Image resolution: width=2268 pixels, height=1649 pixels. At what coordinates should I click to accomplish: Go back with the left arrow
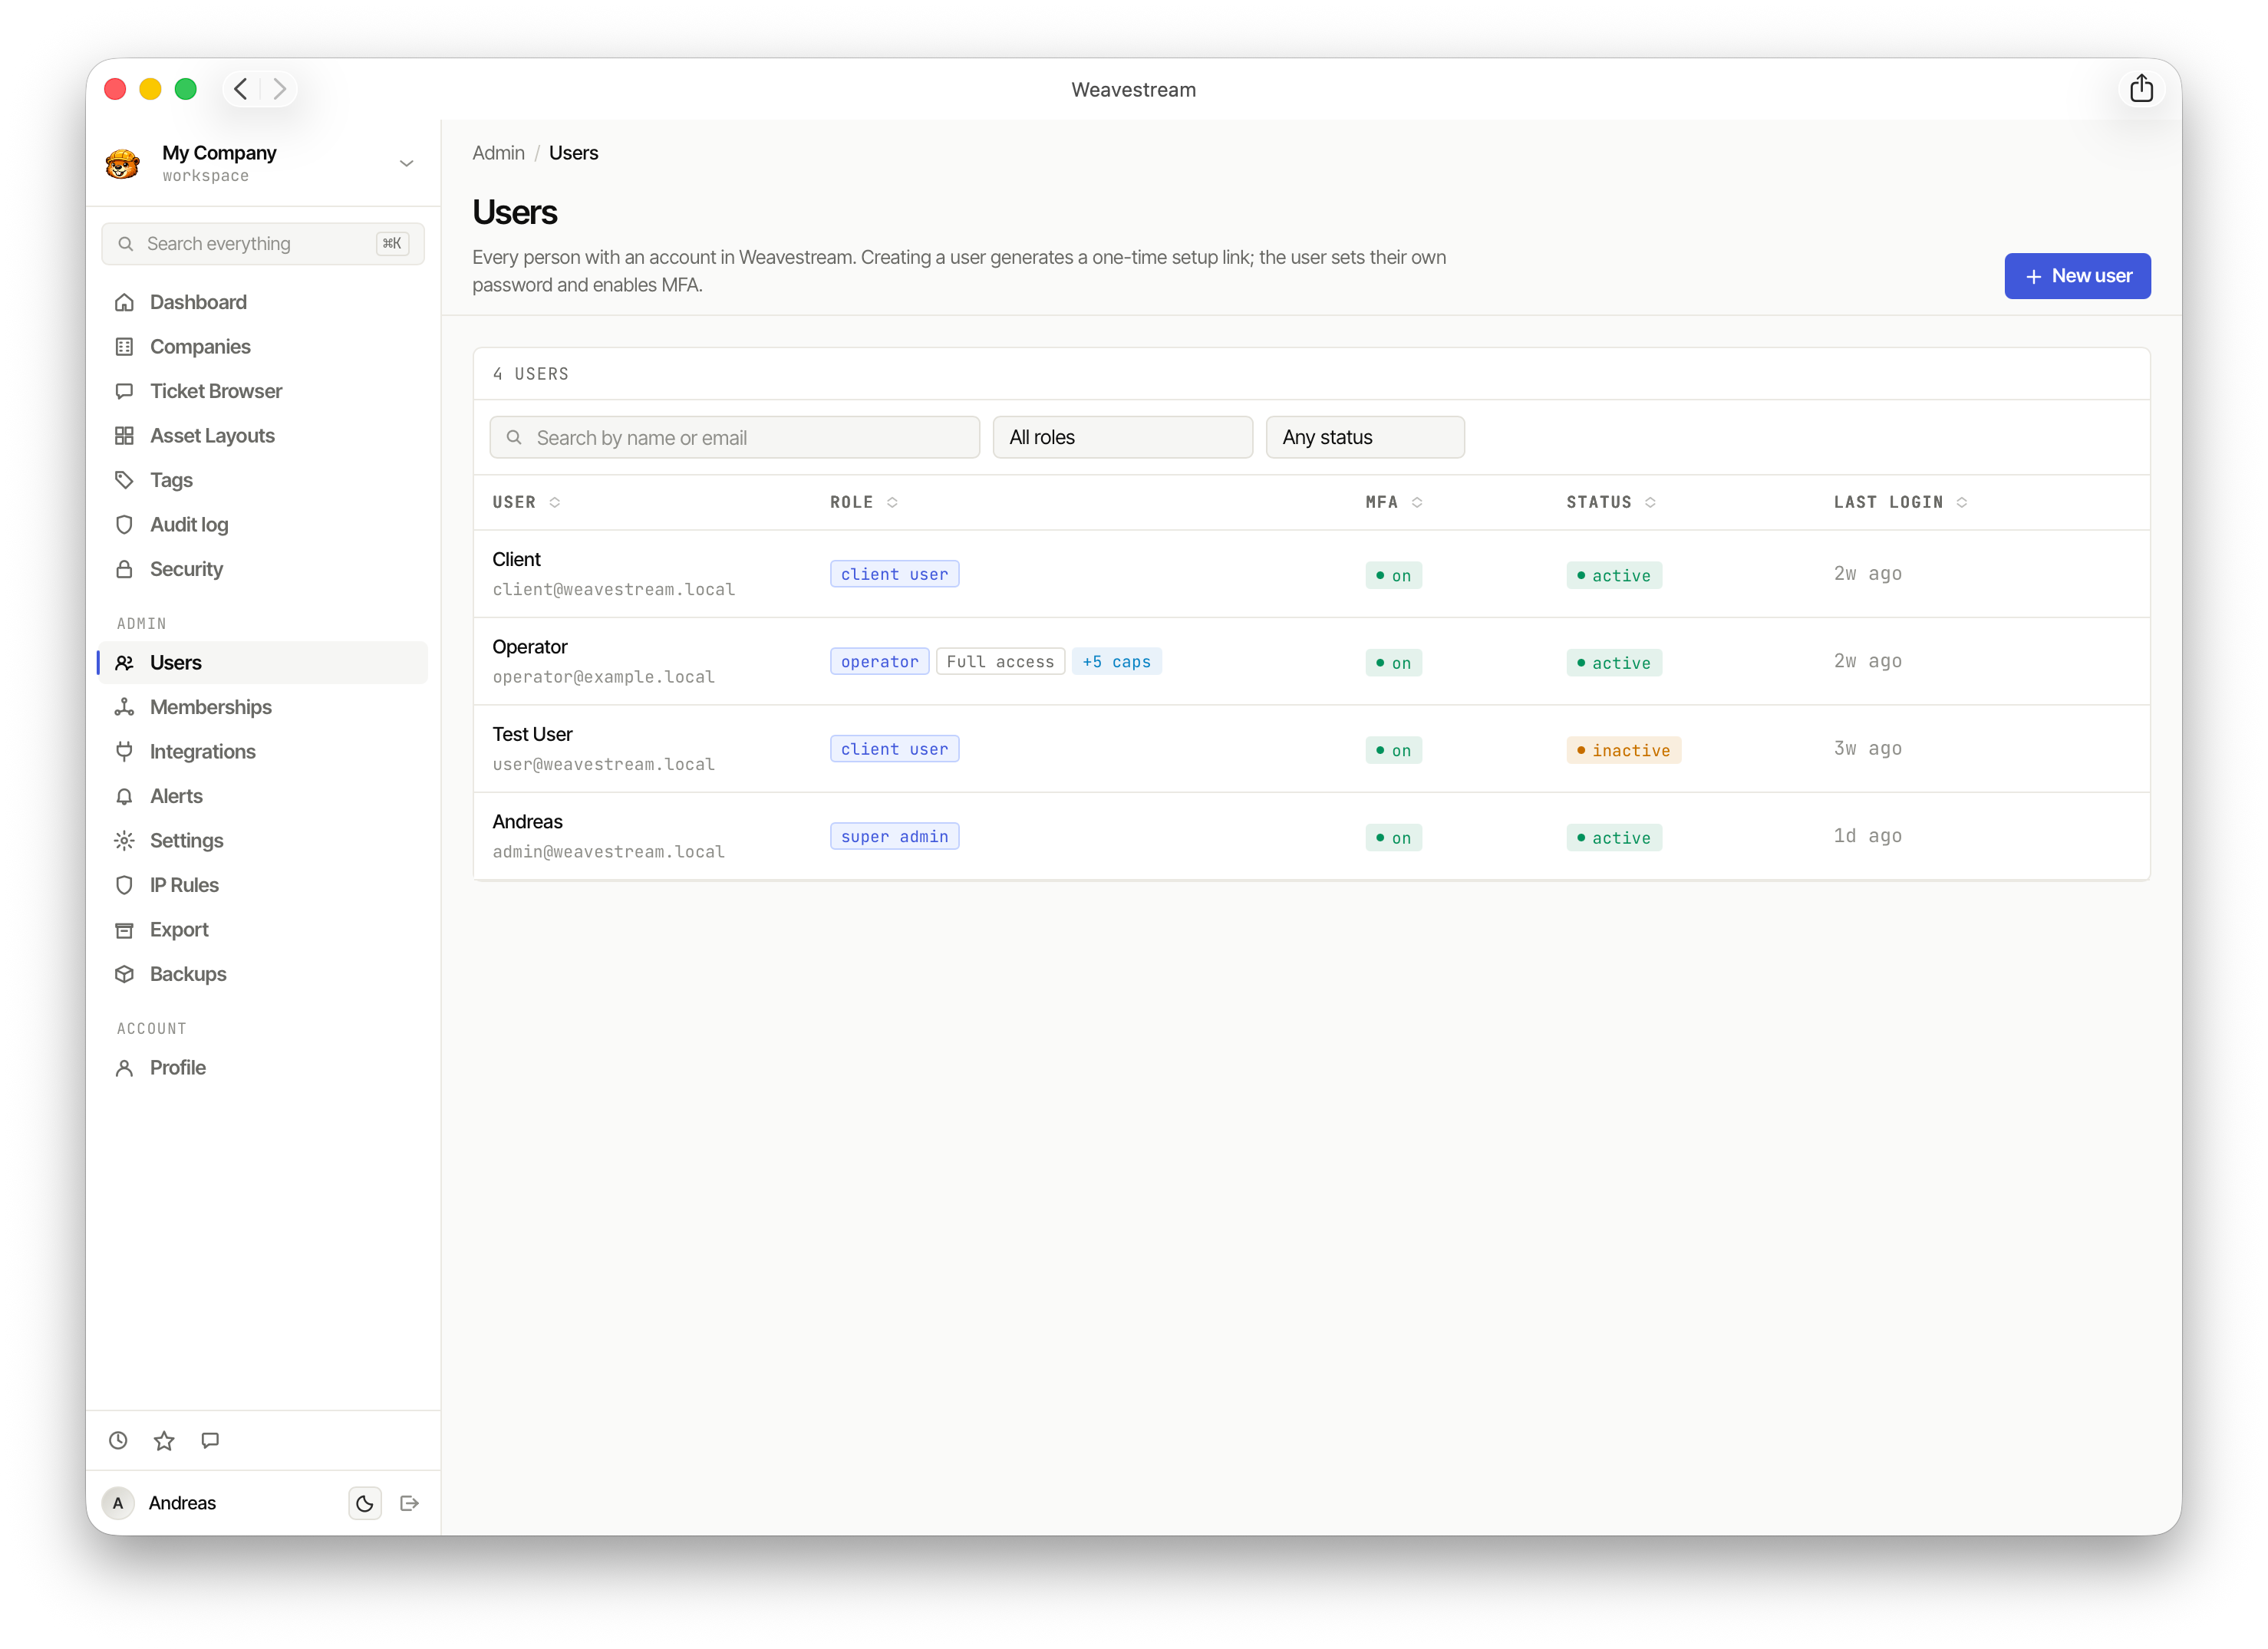pyautogui.click(x=241, y=89)
